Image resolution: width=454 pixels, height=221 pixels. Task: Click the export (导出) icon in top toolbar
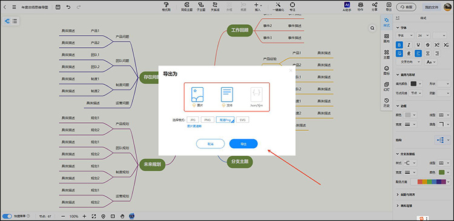pos(389,7)
